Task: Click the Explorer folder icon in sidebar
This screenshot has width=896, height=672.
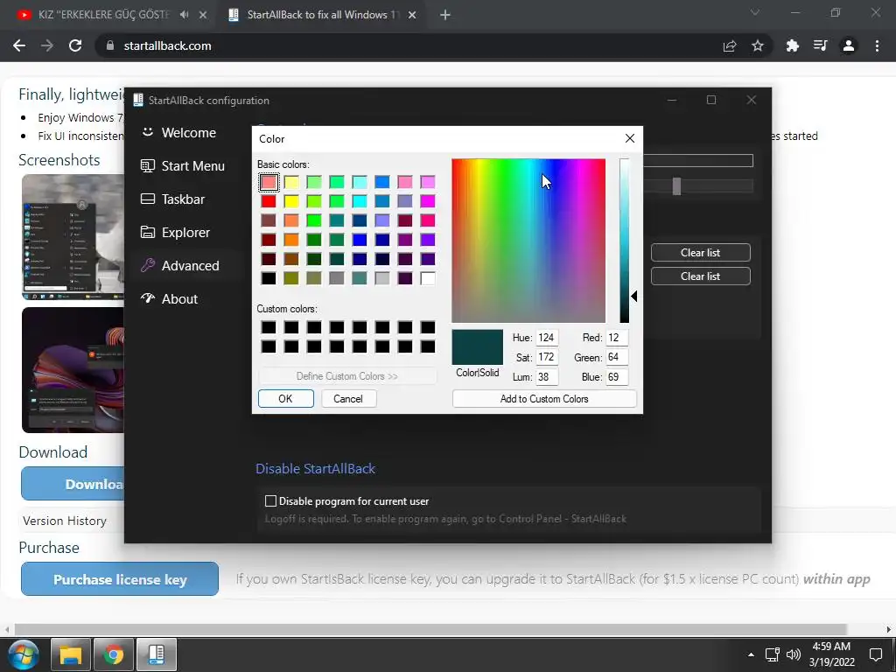Action: (147, 232)
